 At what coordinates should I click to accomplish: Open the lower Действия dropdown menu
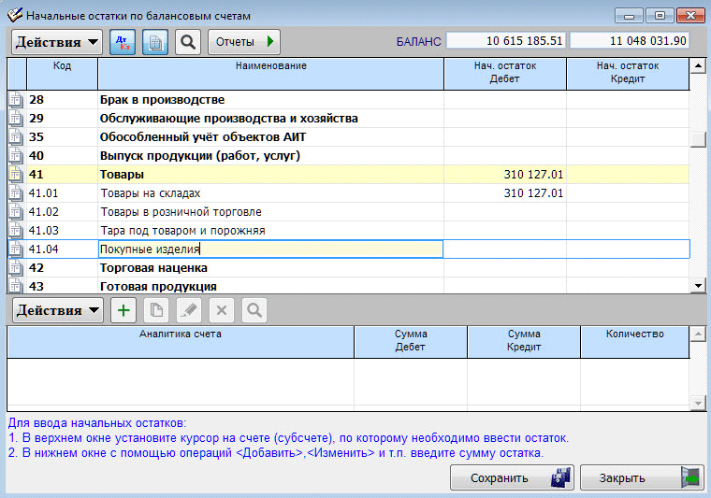(58, 310)
